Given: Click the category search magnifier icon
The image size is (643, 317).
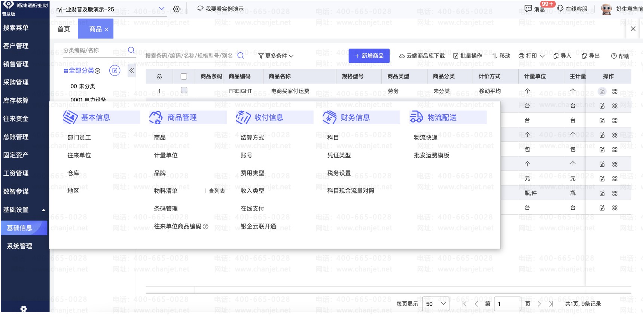Looking at the screenshot, I should (x=131, y=50).
